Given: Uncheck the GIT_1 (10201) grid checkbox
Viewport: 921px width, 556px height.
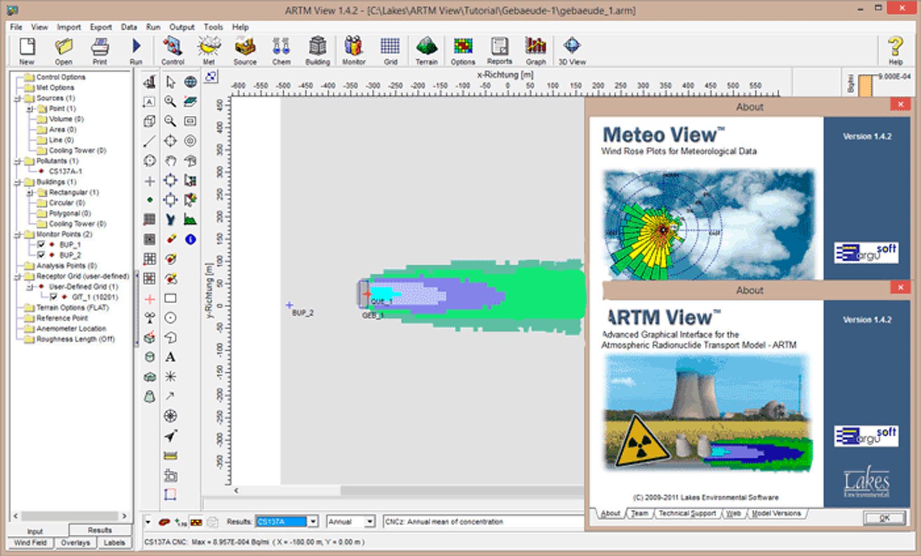Looking at the screenshot, I should pyautogui.click(x=54, y=297).
